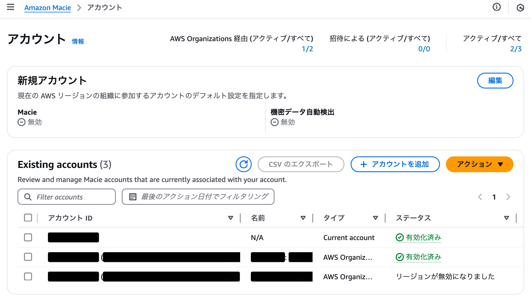The image size is (531, 306).
Task: Click the タイプ column header label
Action: tap(334, 218)
